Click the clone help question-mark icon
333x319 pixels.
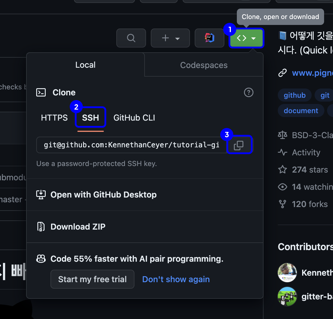click(x=248, y=92)
